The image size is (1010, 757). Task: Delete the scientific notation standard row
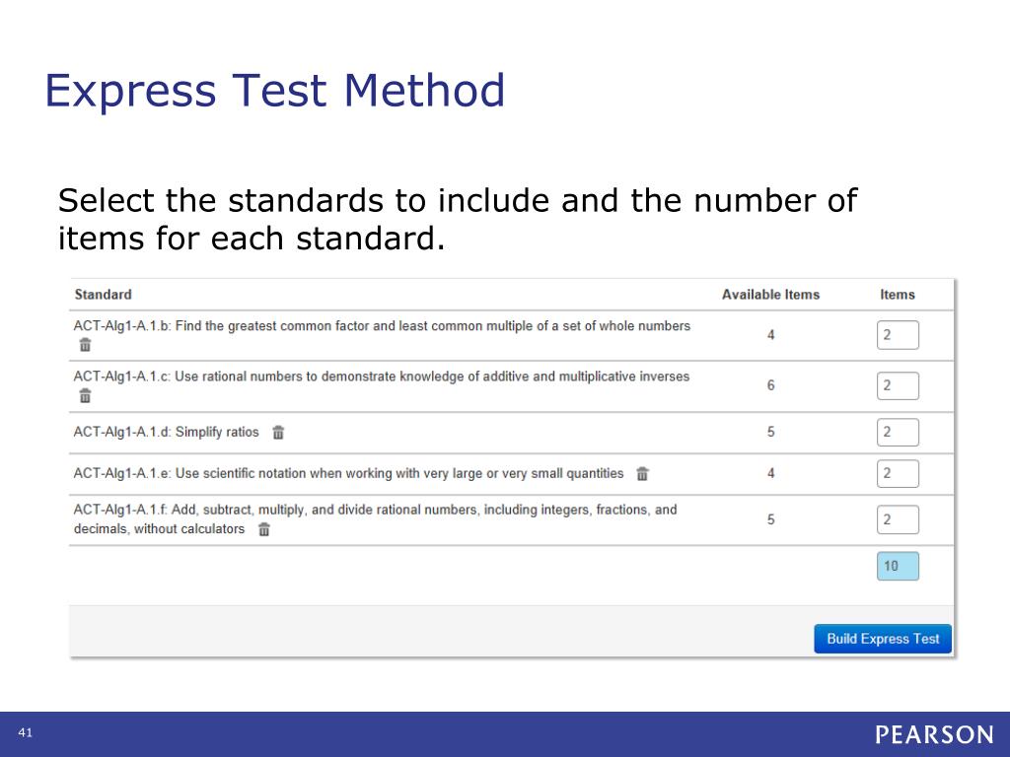(x=642, y=474)
